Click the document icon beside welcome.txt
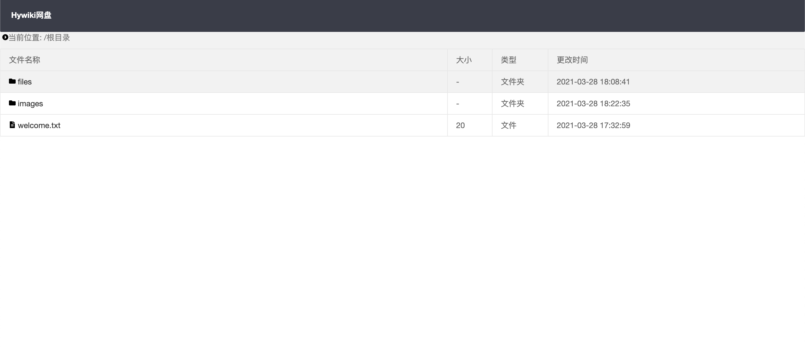The width and height of the screenshot is (805, 349). (x=12, y=125)
